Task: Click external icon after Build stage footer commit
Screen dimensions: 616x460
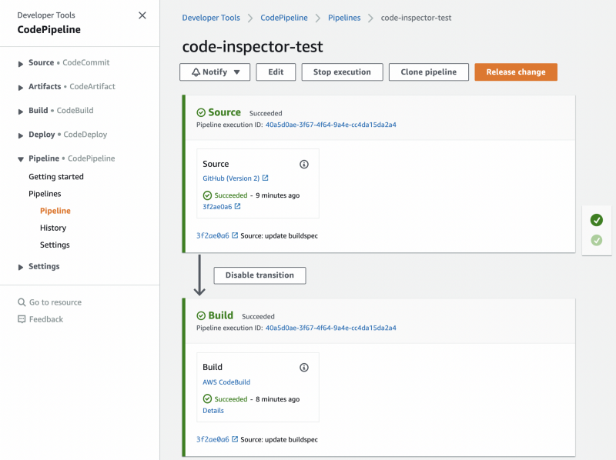Action: pos(235,439)
